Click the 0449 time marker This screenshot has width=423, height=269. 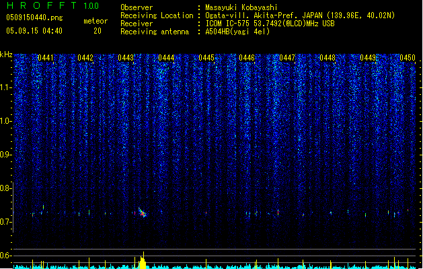(368, 58)
